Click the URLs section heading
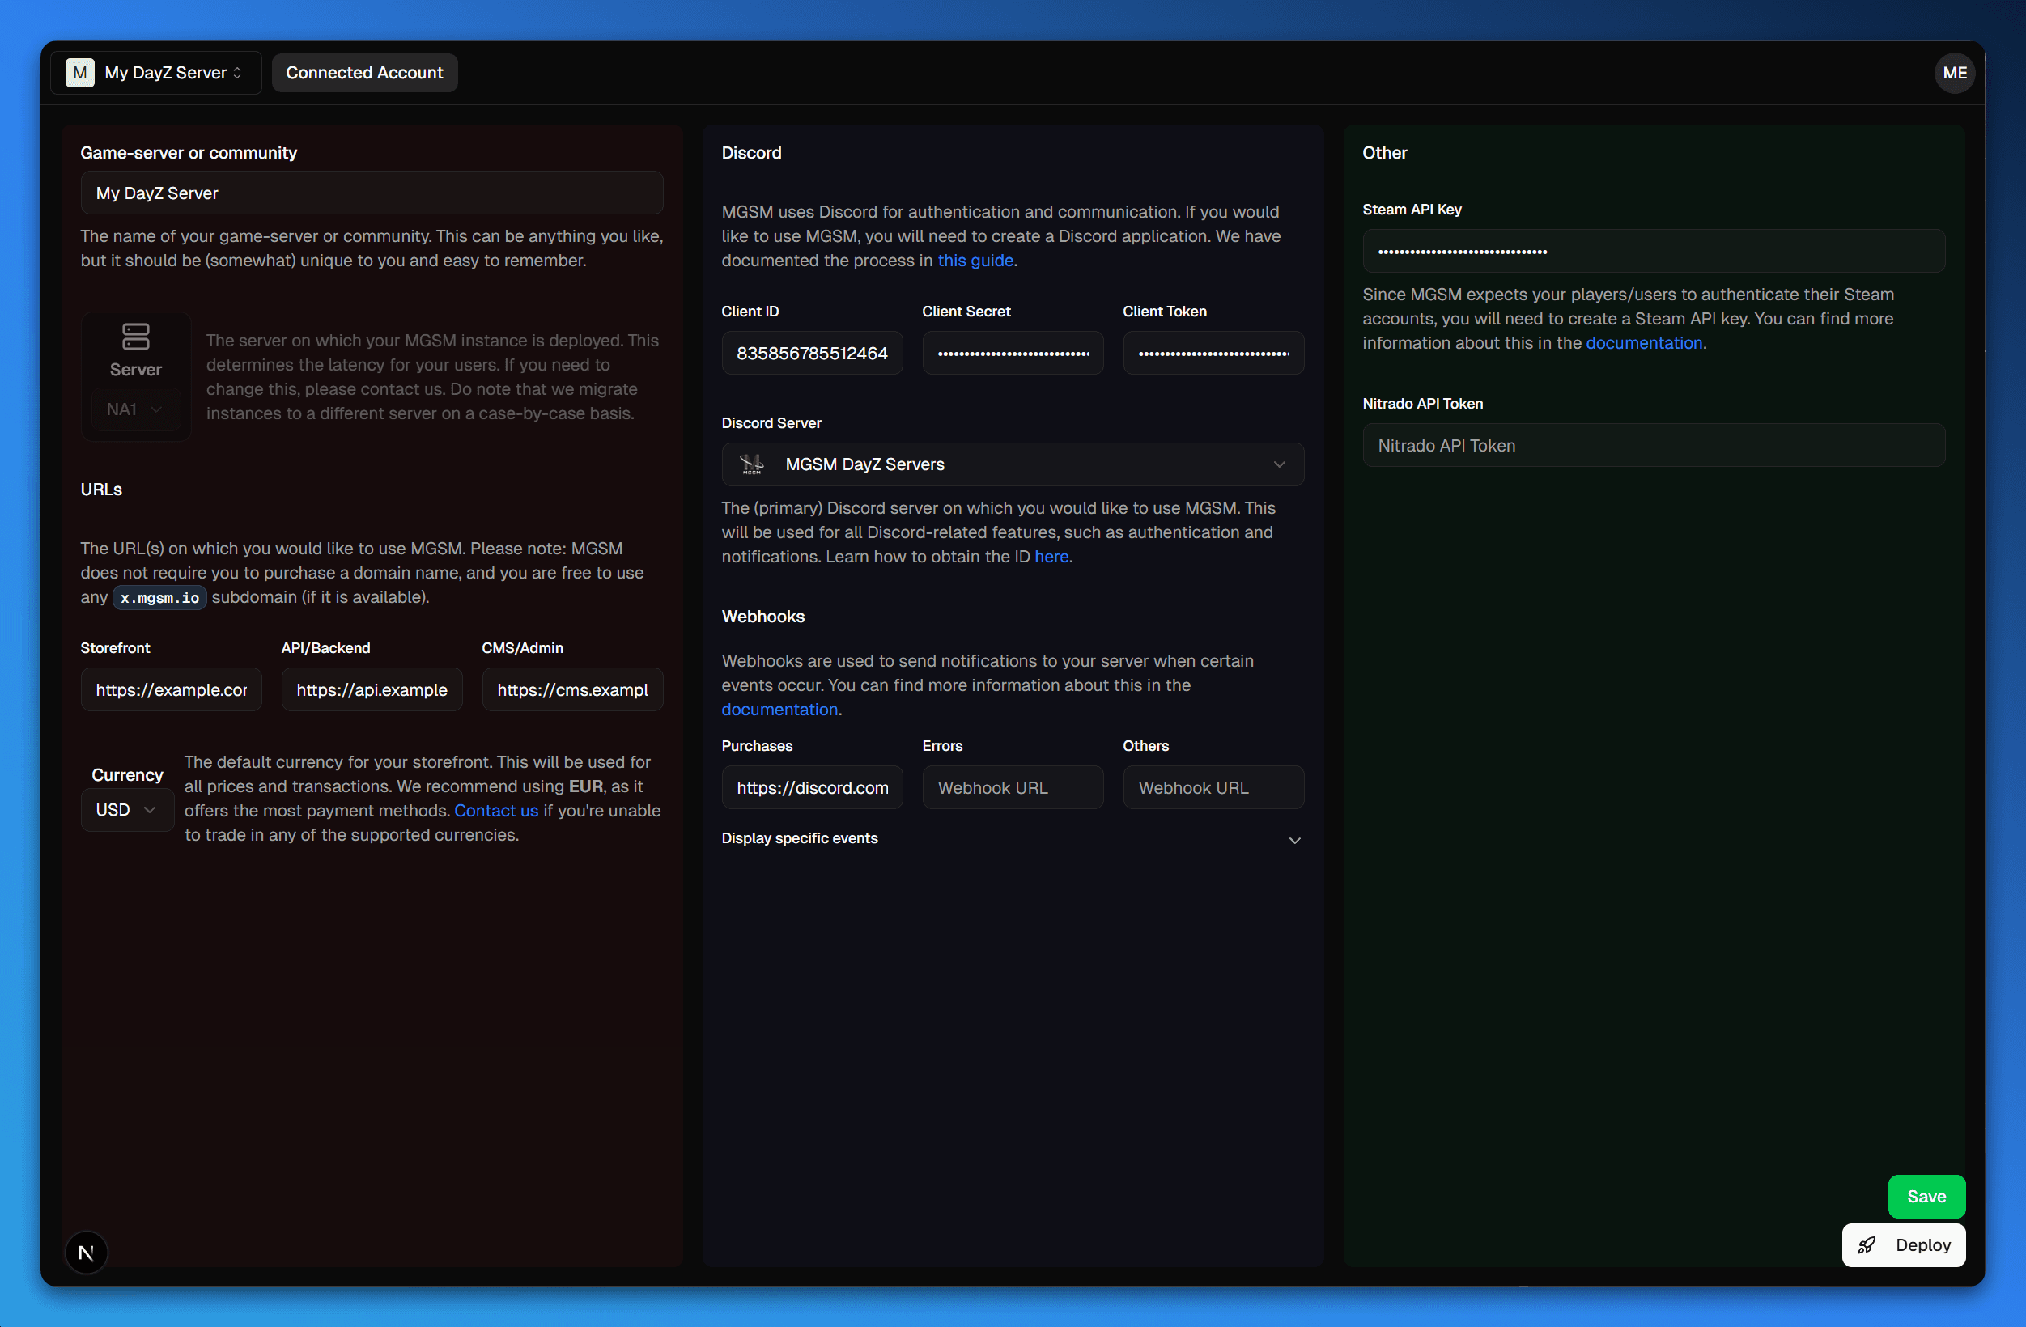Image resolution: width=2026 pixels, height=1327 pixels. pos(101,490)
